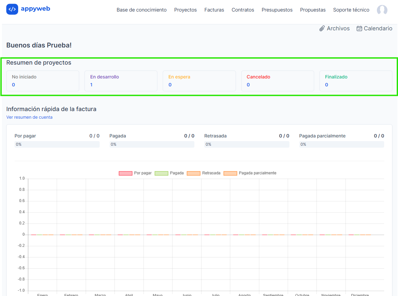Click the appyweb code logo icon
This screenshot has width=398, height=296.
[x=12, y=9]
